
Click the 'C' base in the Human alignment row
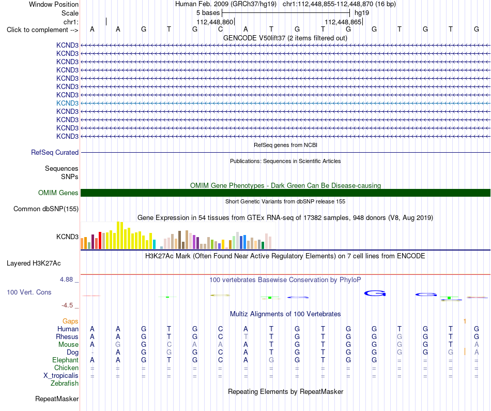pyautogui.click(x=221, y=329)
